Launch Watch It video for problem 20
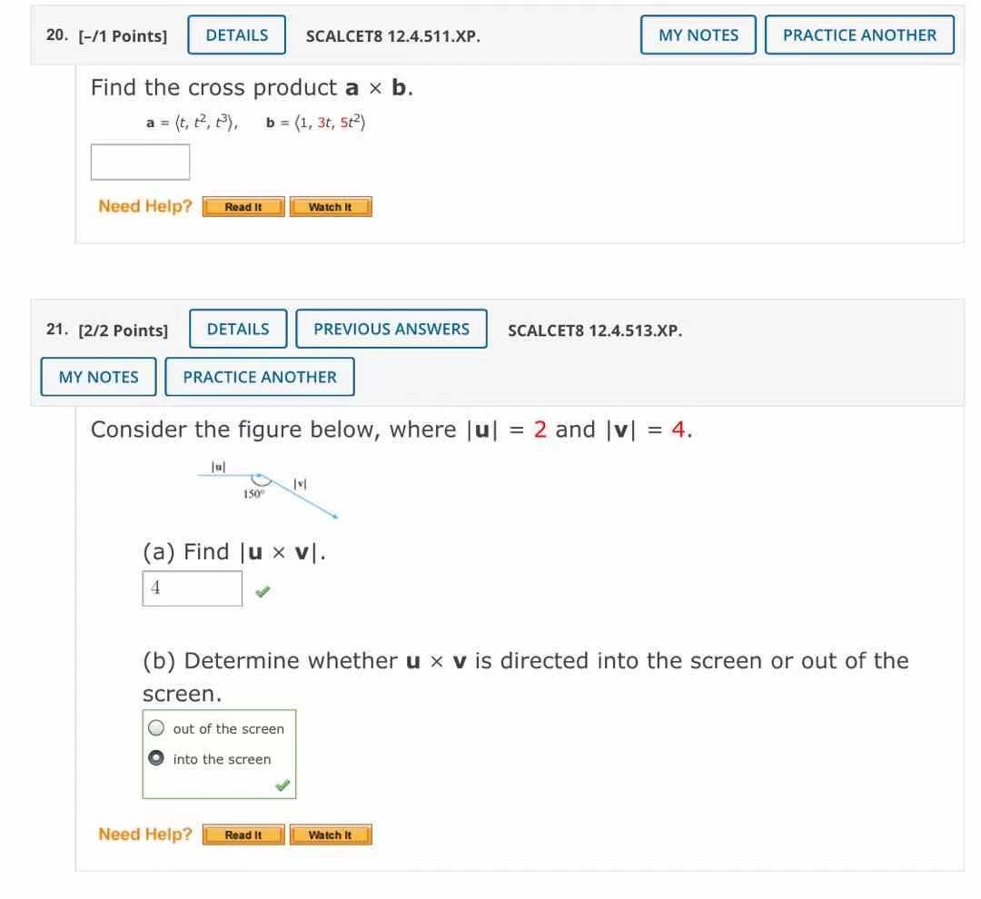The height and width of the screenshot is (899, 981). tap(331, 206)
